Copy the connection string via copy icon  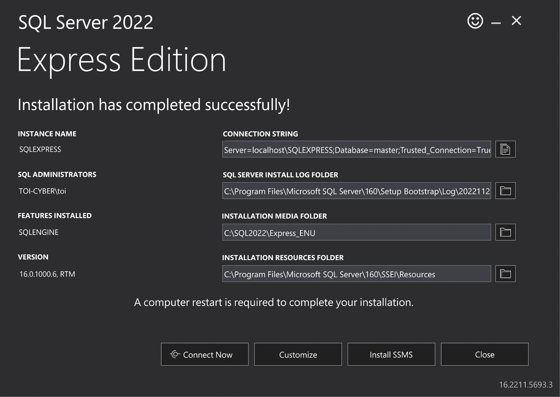505,149
